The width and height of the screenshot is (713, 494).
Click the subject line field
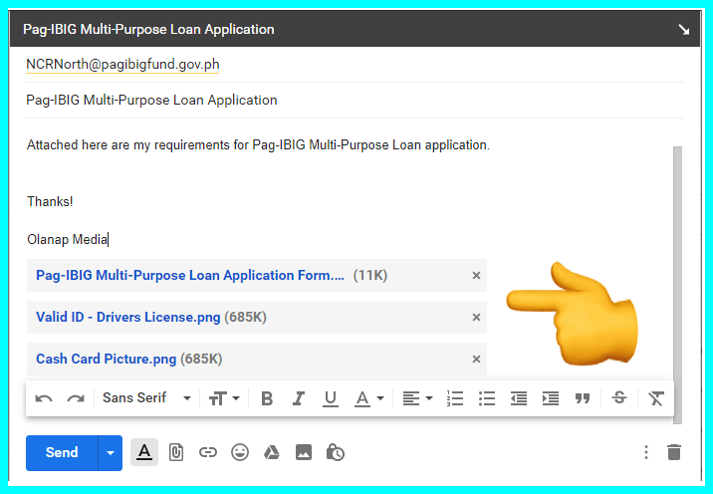pos(355,100)
